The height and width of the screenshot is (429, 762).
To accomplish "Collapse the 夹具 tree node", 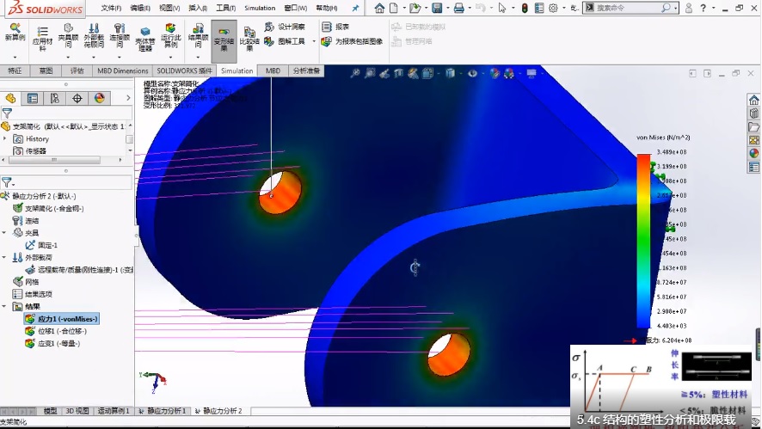I will click(4, 233).
